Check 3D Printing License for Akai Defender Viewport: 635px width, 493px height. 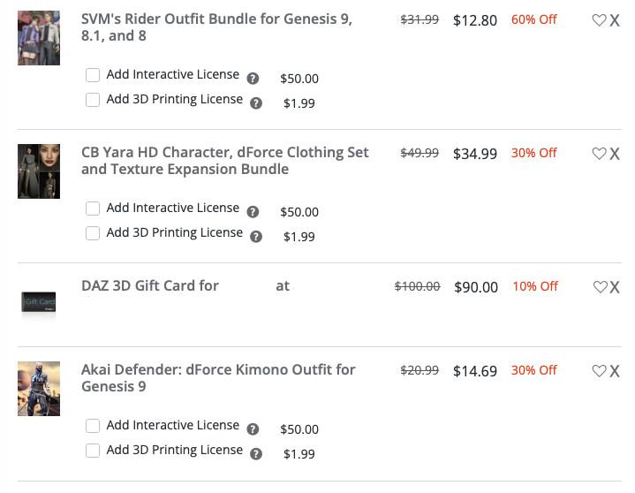tap(93, 451)
